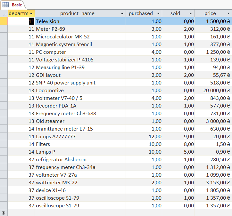Click the Recorder PDA-1A cell

80,106
